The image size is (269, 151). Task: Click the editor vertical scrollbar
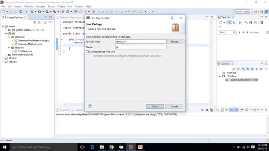tap(211, 61)
